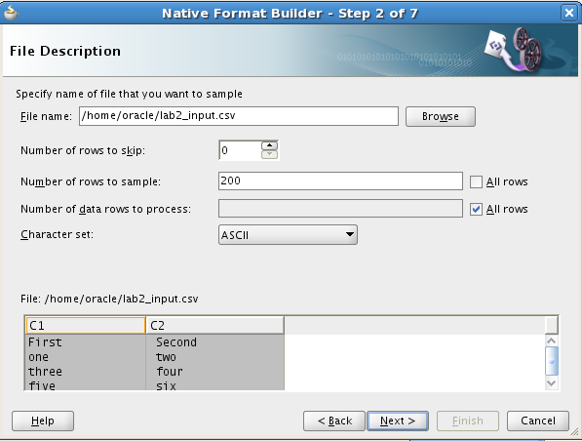Open Help for this wizard step
582x441 pixels.
point(43,421)
